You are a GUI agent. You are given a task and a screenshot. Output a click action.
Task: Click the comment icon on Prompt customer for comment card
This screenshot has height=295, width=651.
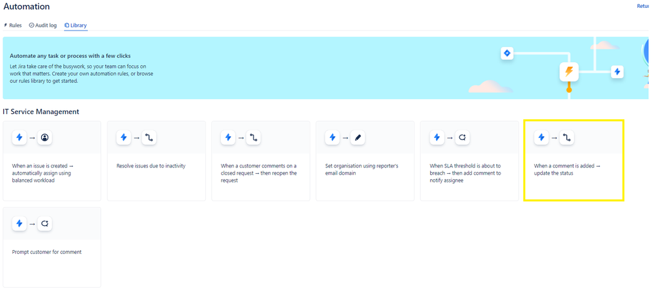point(45,223)
